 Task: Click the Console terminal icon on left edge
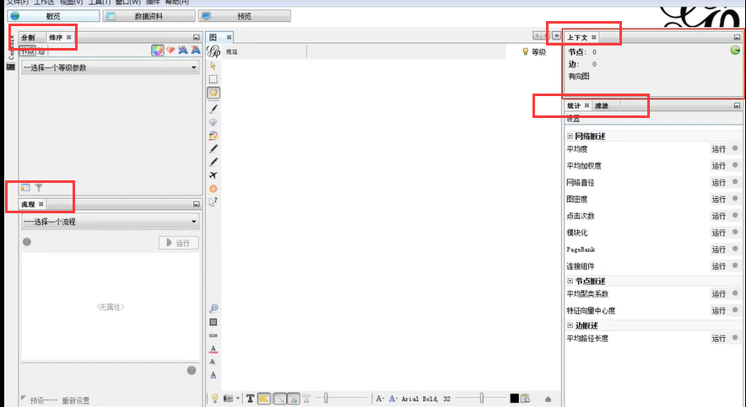click(x=10, y=67)
